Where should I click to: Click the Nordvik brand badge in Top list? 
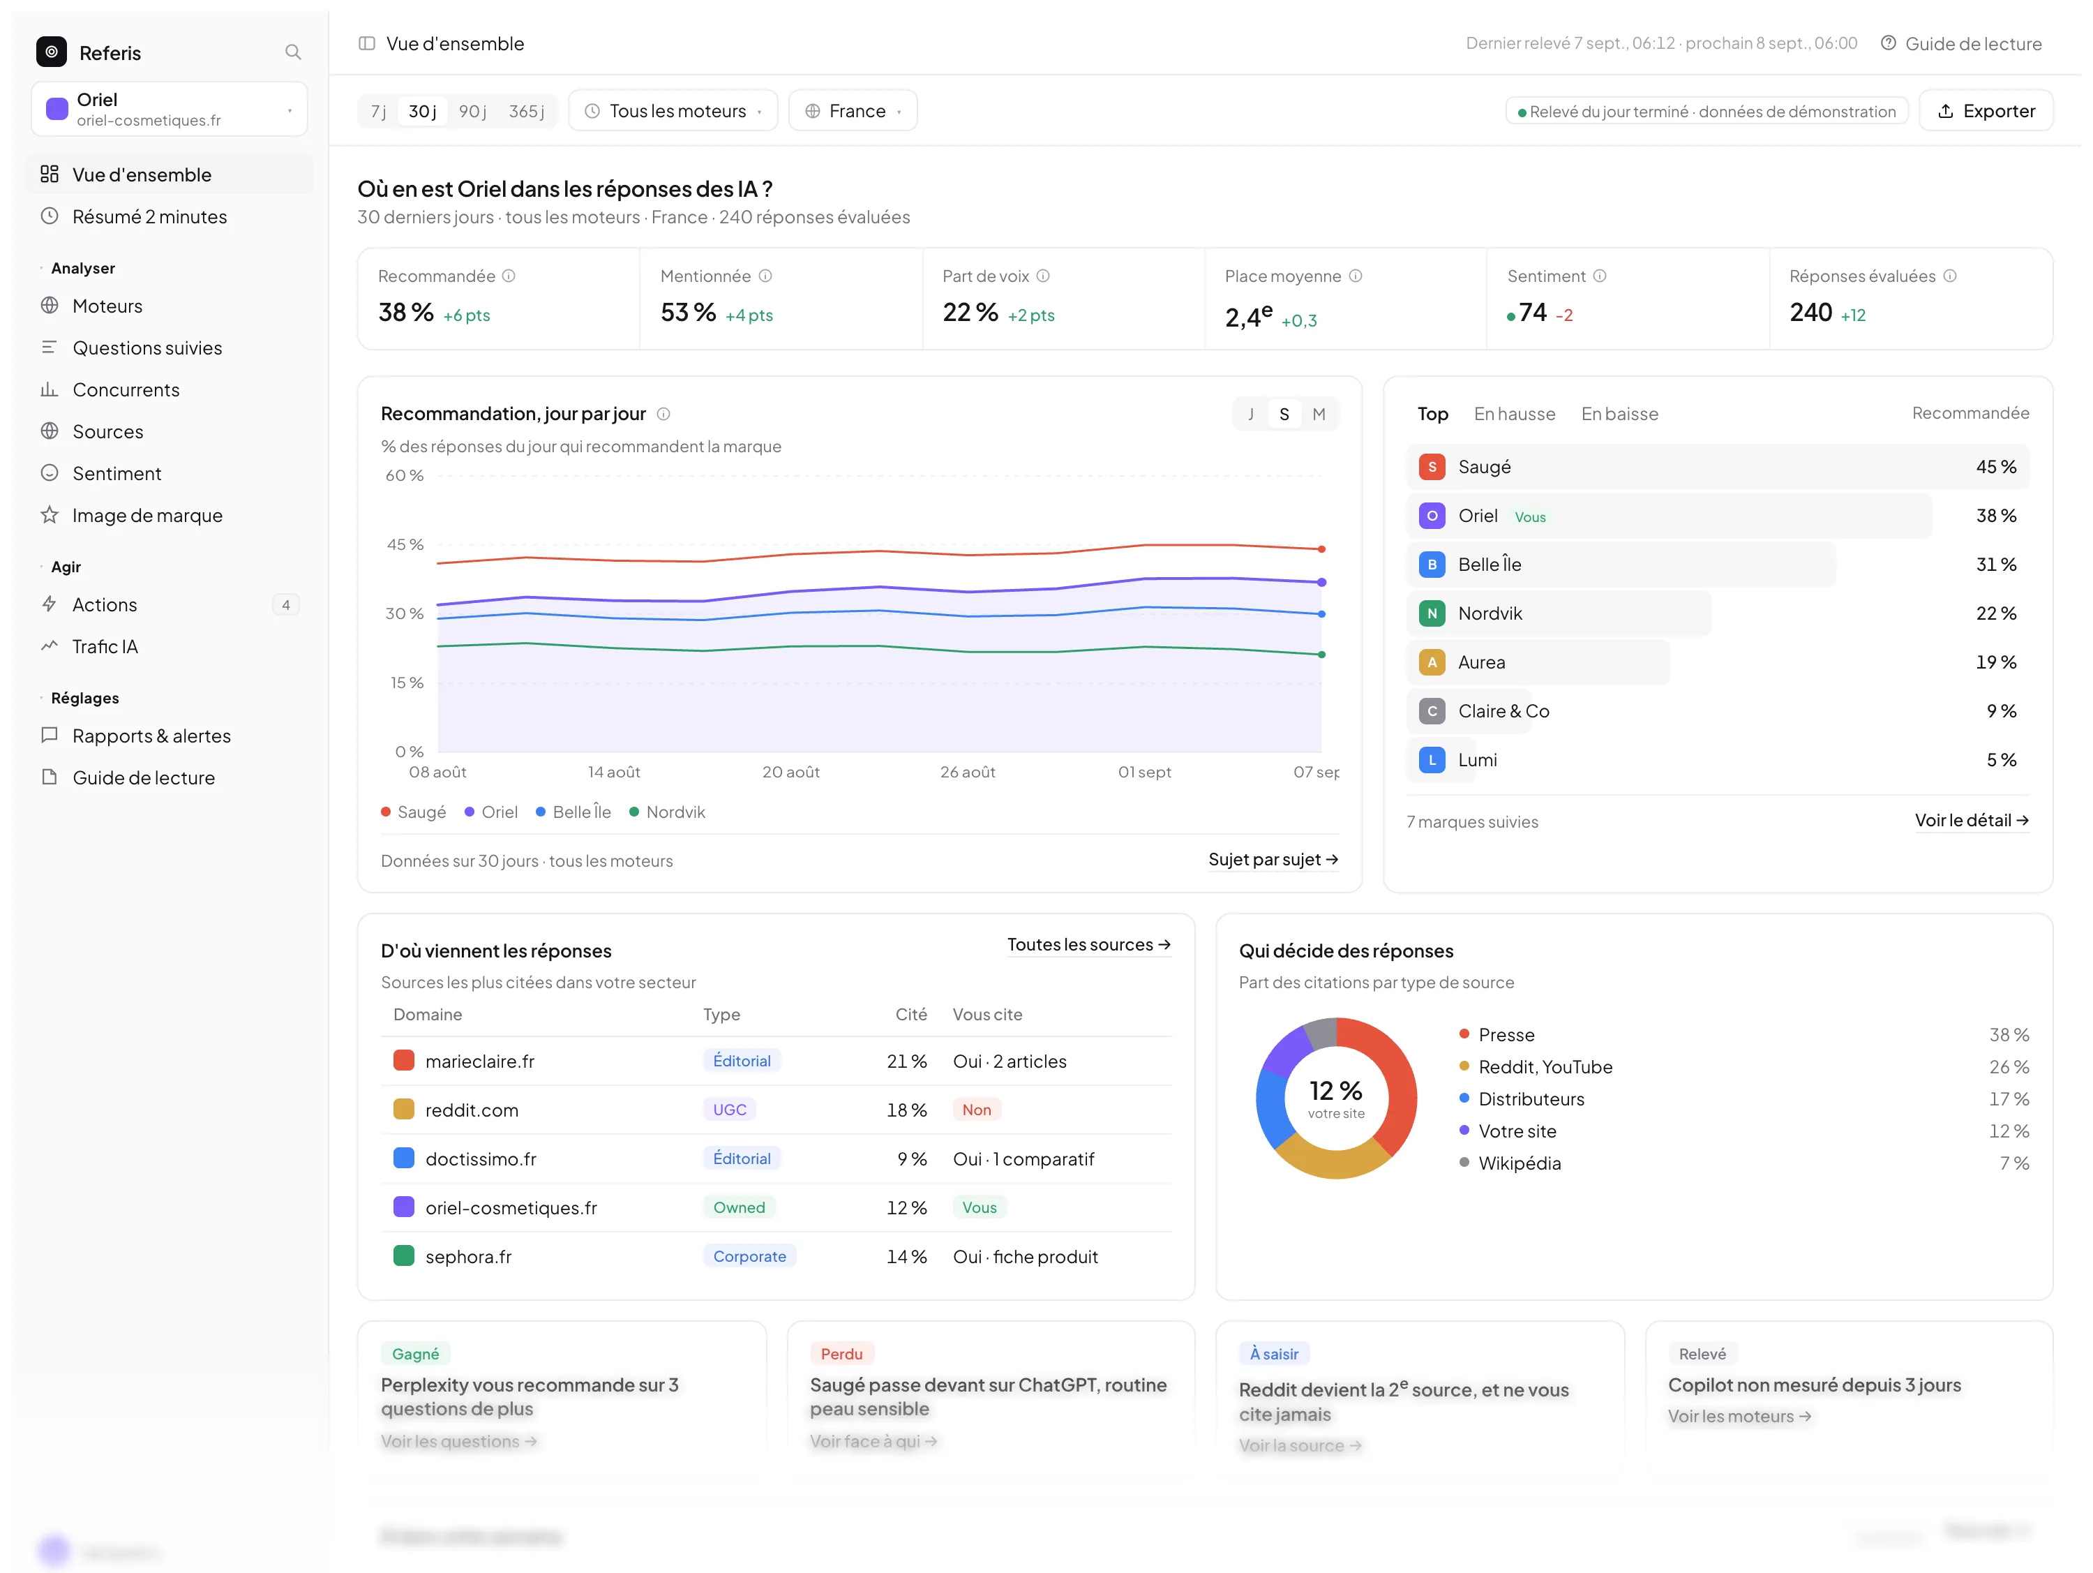1432,613
